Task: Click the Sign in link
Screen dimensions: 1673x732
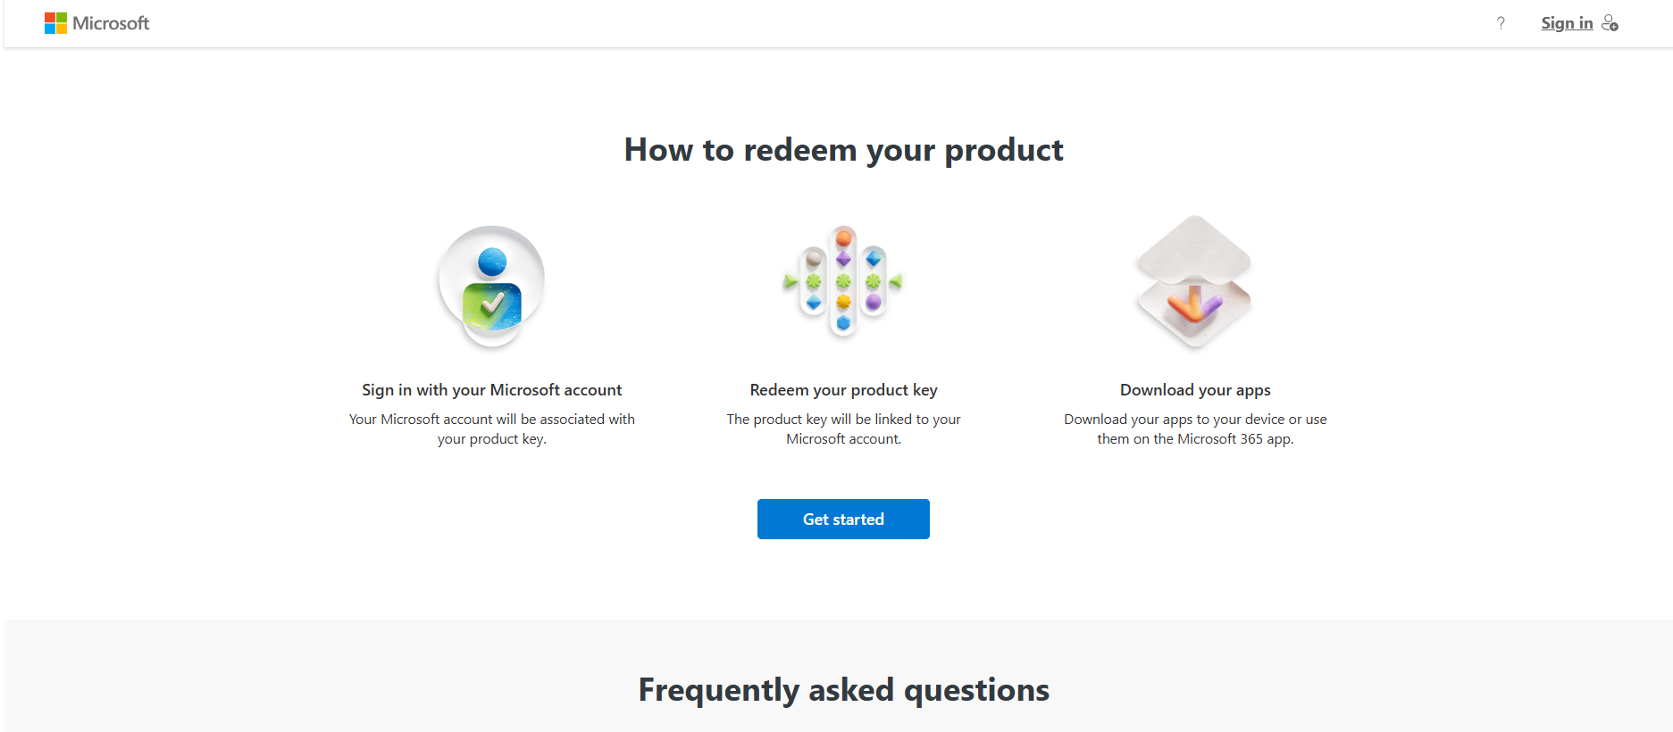Action: pos(1567,23)
